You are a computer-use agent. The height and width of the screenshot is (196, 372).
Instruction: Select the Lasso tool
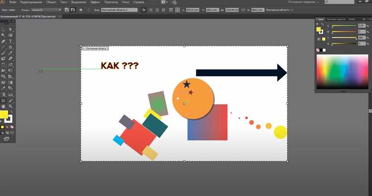point(10,35)
